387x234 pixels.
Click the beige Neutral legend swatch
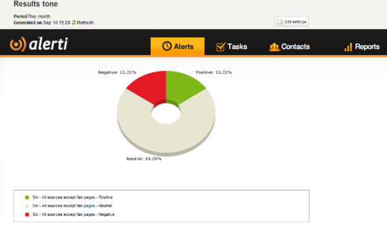tap(27, 206)
